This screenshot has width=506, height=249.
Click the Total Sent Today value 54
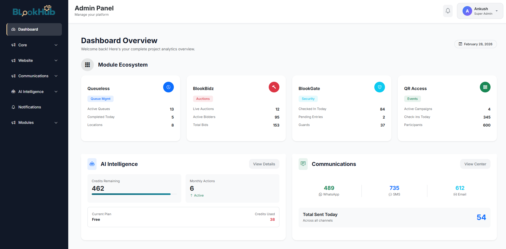pyautogui.click(x=481, y=217)
